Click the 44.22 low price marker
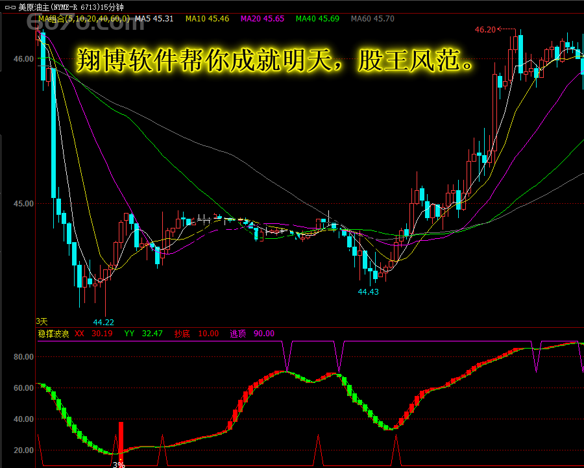 pyautogui.click(x=104, y=322)
